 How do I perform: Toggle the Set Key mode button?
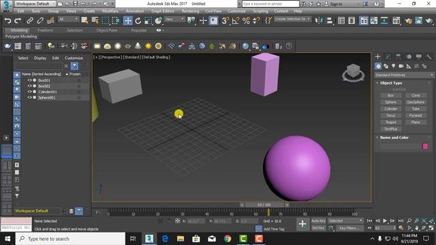pyautogui.click(x=318, y=228)
